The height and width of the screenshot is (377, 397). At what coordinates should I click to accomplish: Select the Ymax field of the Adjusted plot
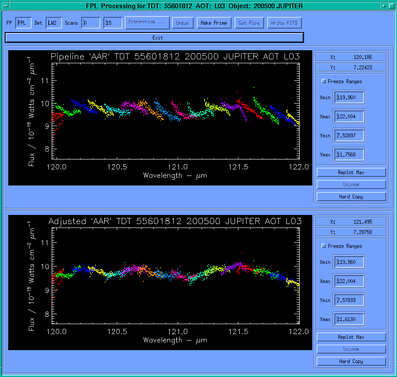[349, 319]
